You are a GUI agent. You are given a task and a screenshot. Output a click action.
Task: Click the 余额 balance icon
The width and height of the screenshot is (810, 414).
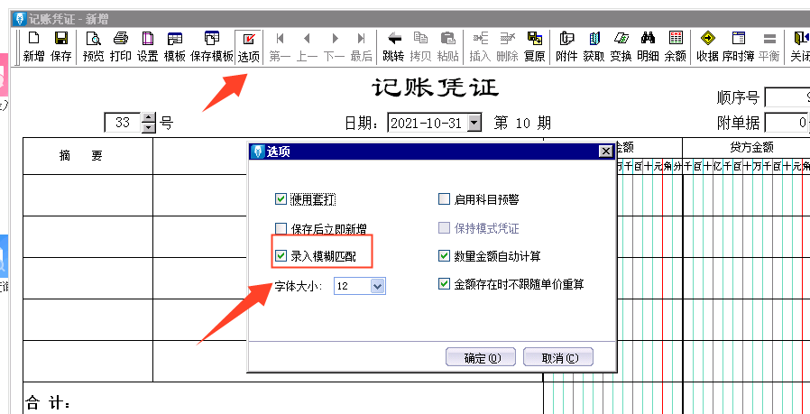(x=675, y=46)
